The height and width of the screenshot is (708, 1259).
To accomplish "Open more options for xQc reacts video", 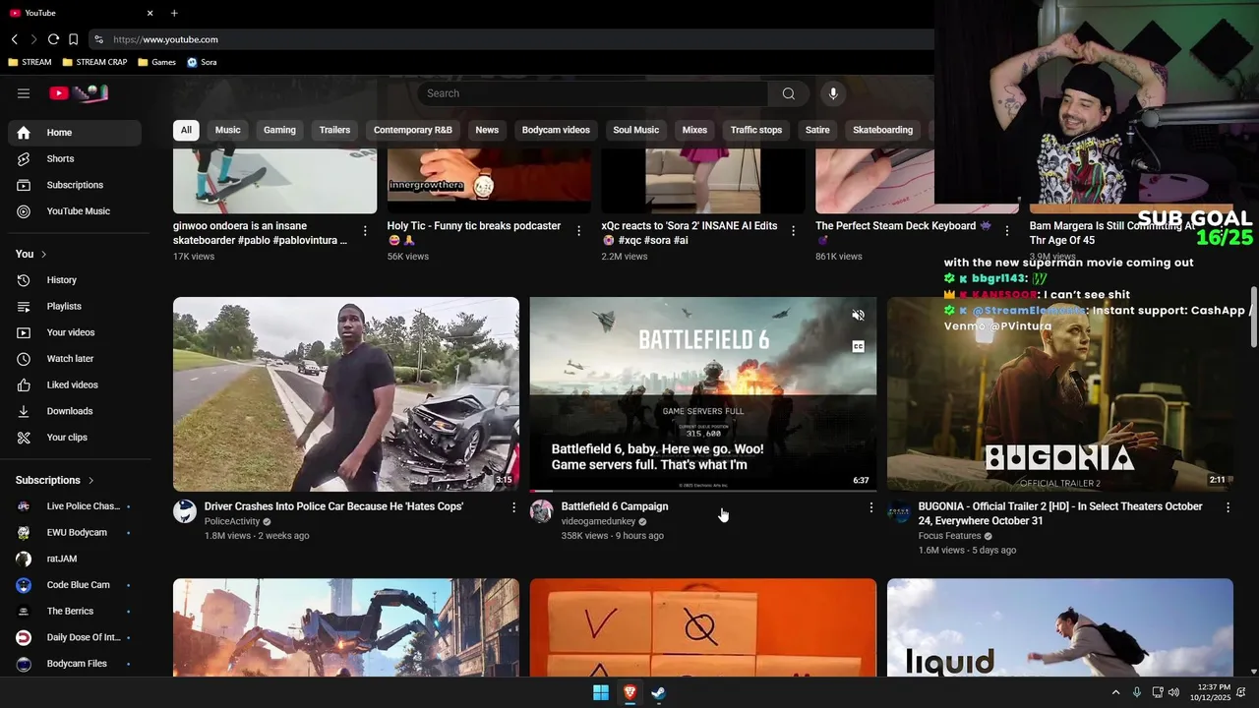I will pyautogui.click(x=793, y=231).
